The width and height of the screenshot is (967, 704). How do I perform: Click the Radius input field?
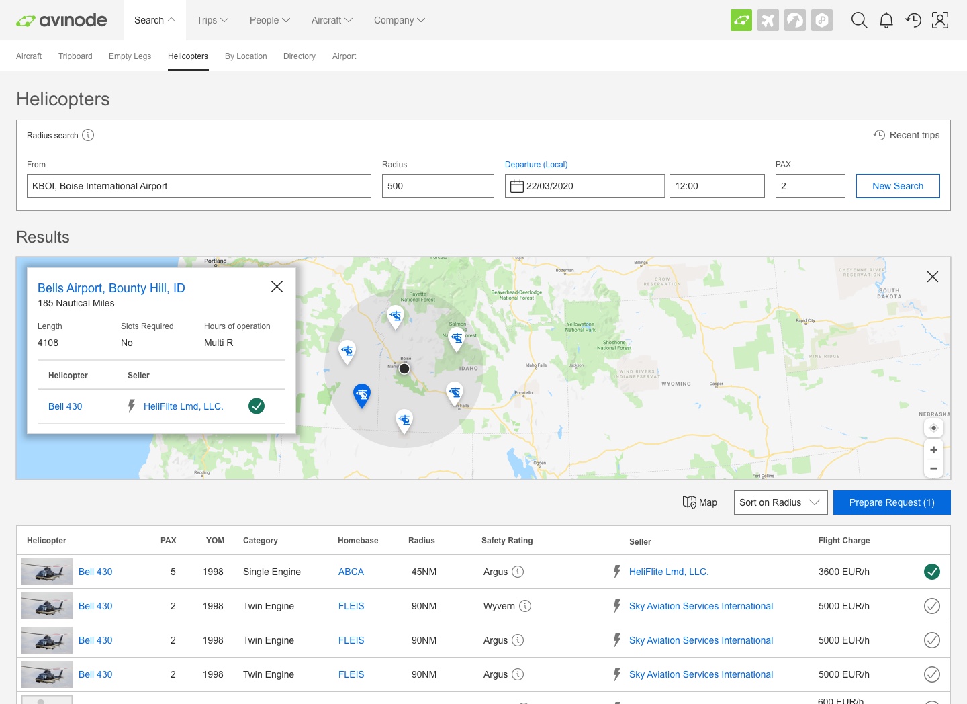pos(438,186)
